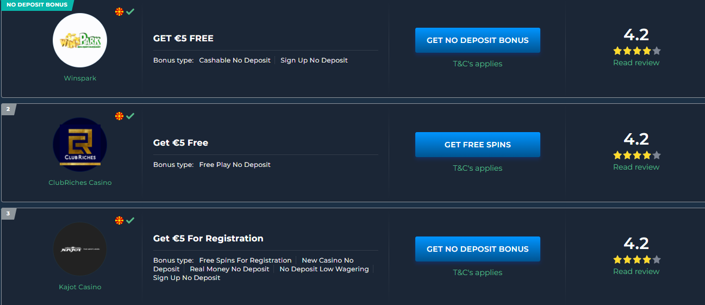Viewport: 705px width, 305px height.
Task: Click the star rating on ClubRiches card
Action: pos(637,155)
